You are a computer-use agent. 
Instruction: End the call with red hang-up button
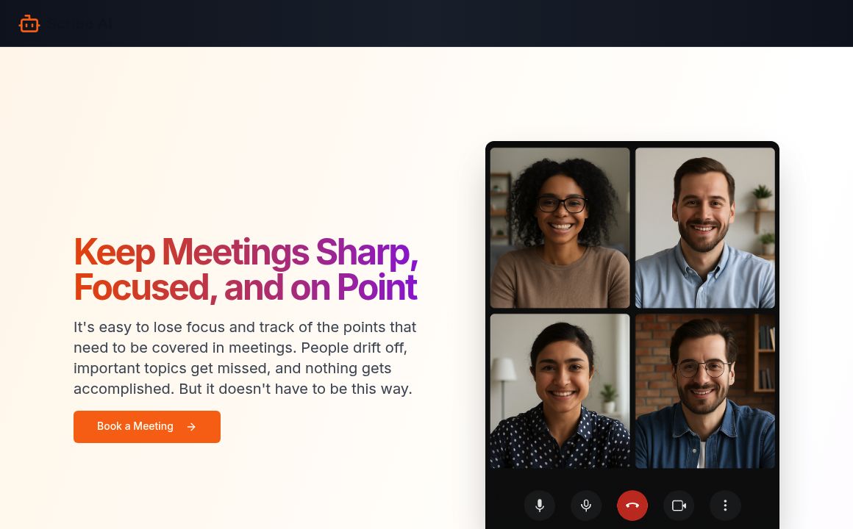(632, 505)
